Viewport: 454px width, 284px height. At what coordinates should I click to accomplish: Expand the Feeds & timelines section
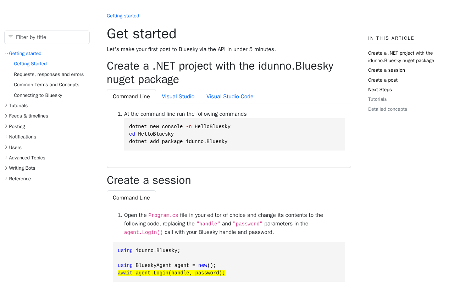tap(6, 116)
